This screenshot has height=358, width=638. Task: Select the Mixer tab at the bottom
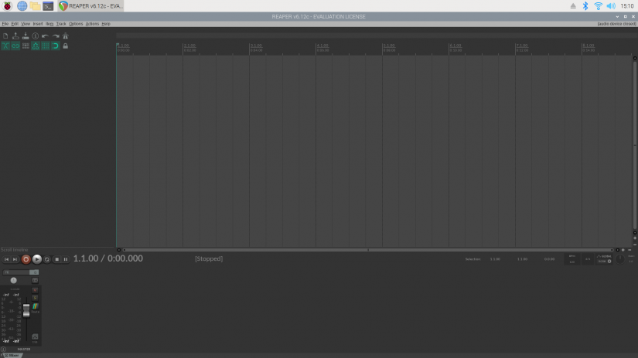point(12,356)
